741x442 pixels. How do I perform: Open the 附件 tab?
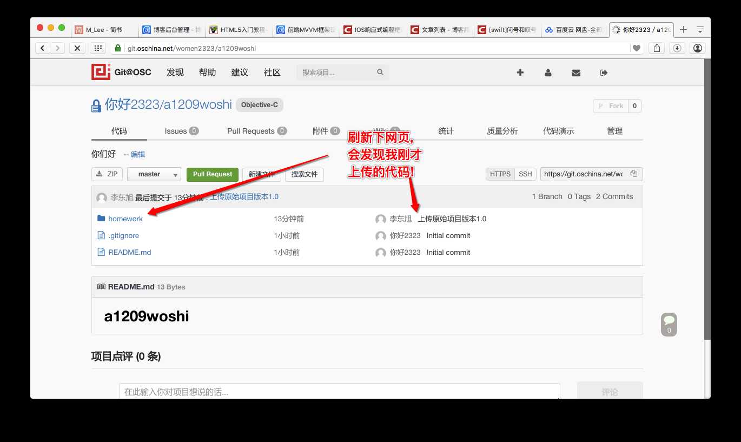(x=326, y=131)
